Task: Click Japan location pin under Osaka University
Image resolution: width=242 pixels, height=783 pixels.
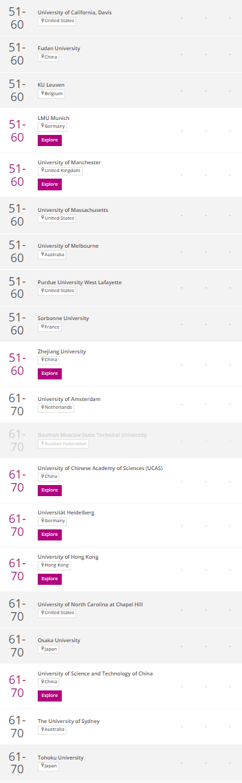Action: tap(42, 649)
